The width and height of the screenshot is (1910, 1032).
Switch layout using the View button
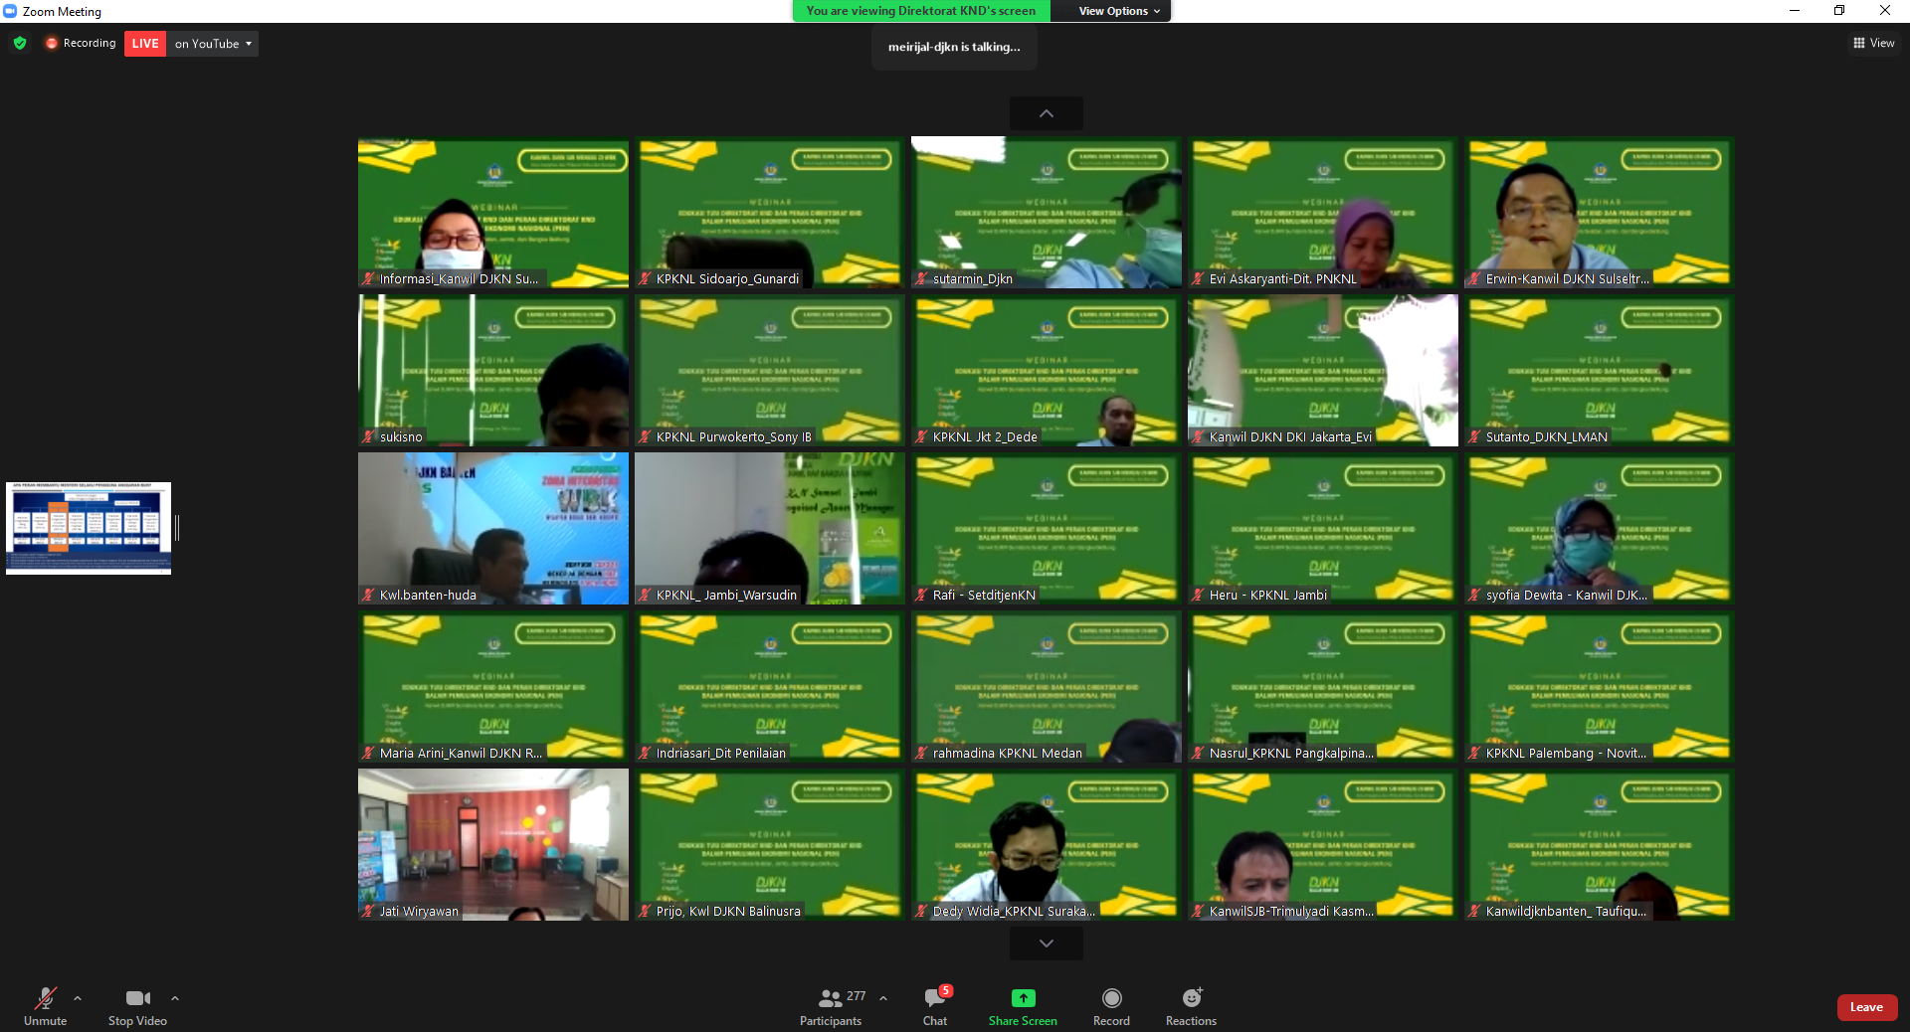coord(1873,43)
